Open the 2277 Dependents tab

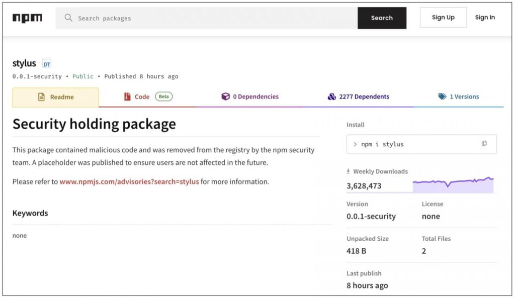click(x=364, y=96)
